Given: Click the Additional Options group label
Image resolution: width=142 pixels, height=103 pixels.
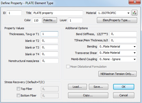Looking at the screenshot, I should point(77,28).
